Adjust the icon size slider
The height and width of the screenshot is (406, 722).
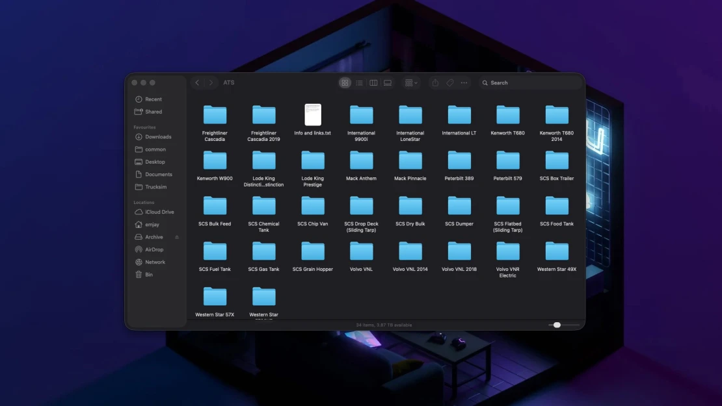(x=557, y=325)
